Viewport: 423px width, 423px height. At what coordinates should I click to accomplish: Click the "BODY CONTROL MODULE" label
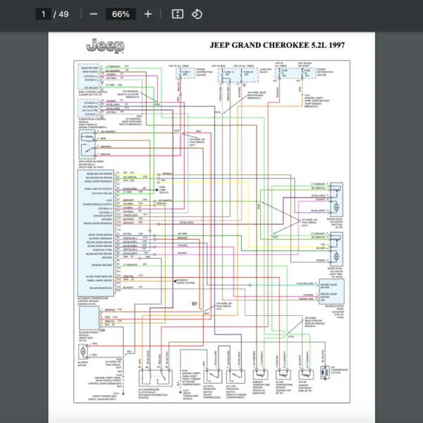click(x=93, y=92)
